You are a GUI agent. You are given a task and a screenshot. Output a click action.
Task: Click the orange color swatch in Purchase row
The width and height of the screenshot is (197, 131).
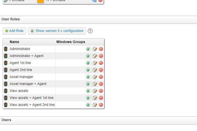click(41, 1)
